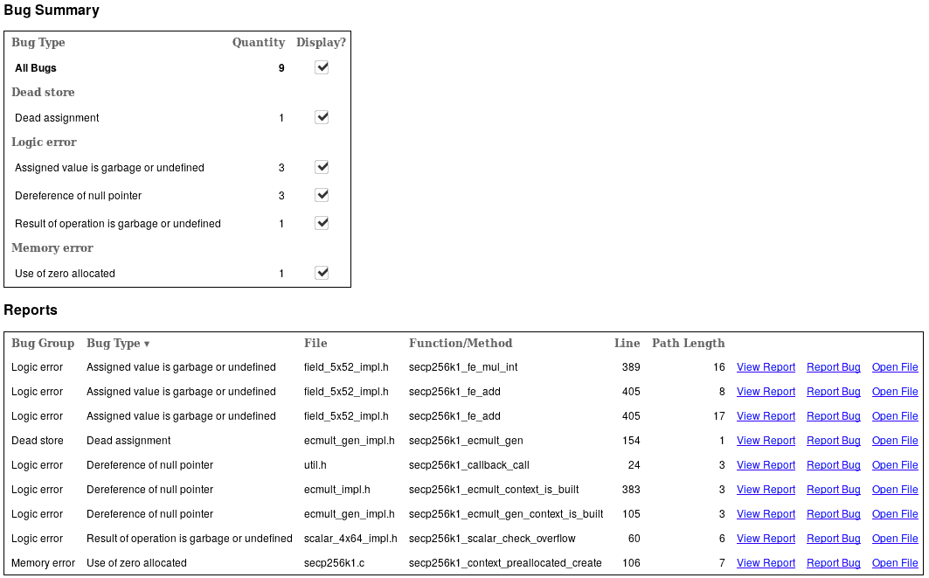The image size is (929, 578).
Task: View Report for secp256k1_ecmult_gen_context_is_built
Action: click(766, 514)
